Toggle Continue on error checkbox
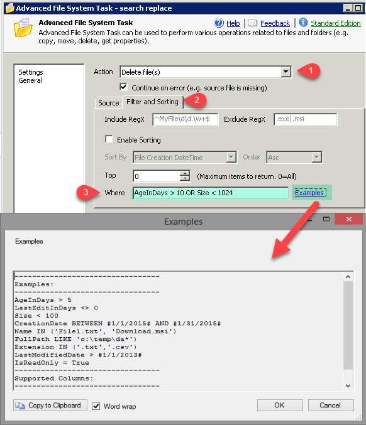Screen dimensions: 366x425 123,87
